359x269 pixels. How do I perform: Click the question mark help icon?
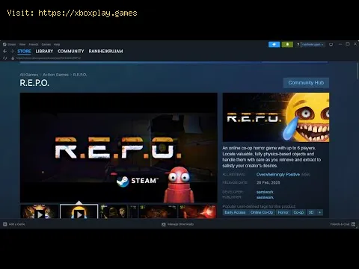point(298,45)
